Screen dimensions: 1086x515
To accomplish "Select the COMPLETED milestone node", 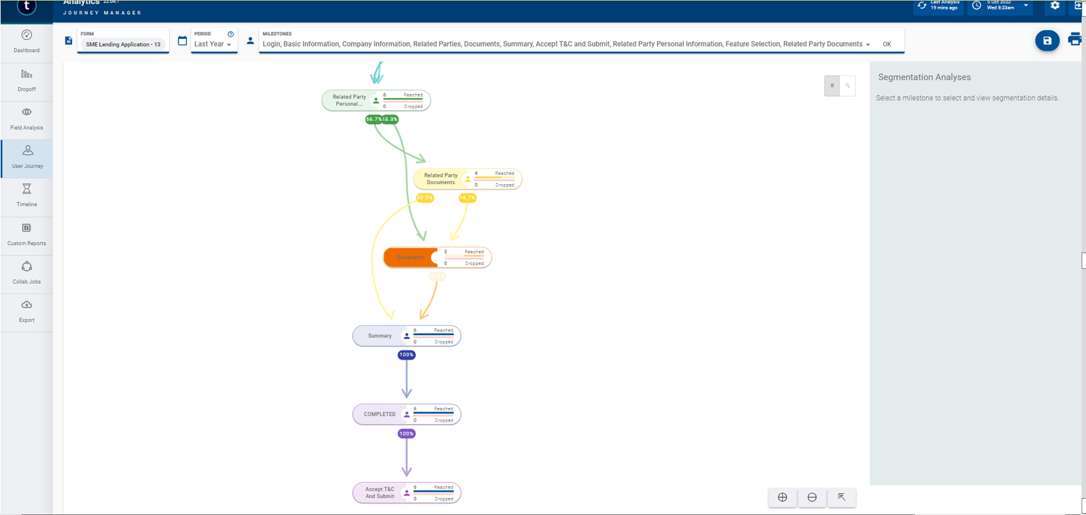I will coord(406,414).
